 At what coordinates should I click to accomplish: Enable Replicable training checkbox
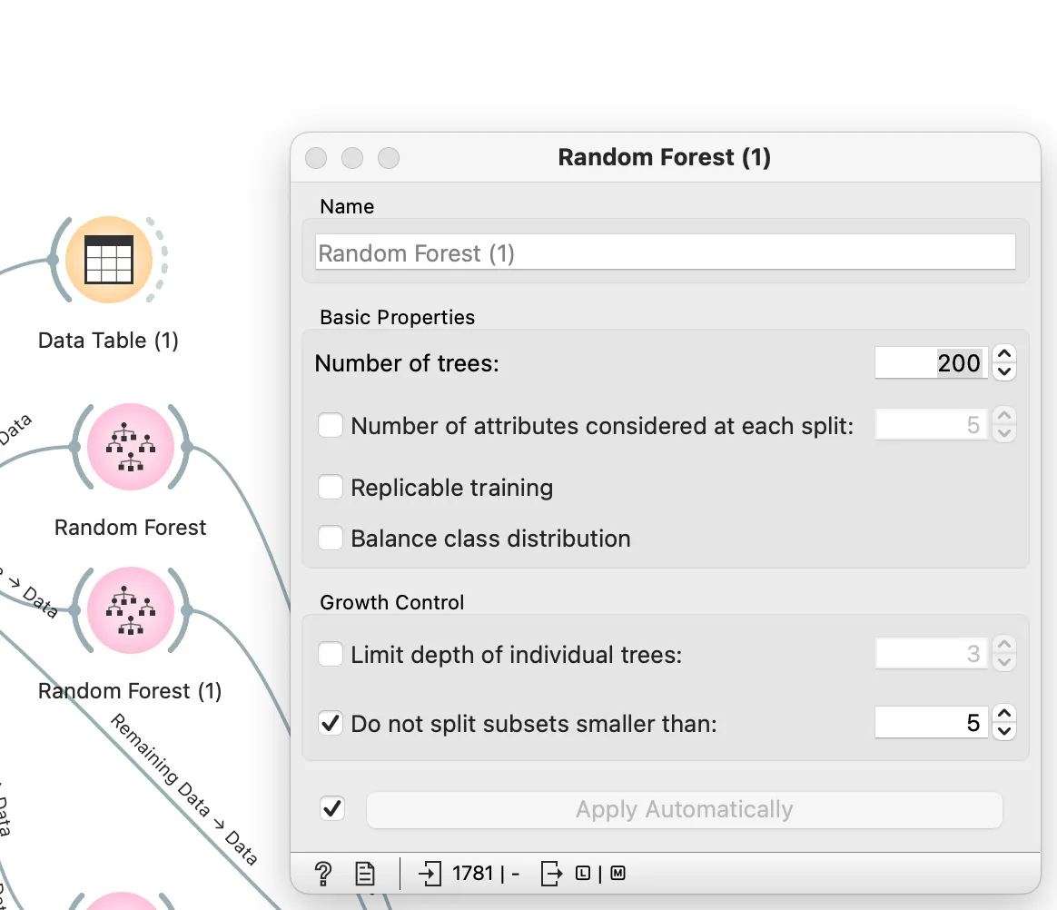(331, 487)
